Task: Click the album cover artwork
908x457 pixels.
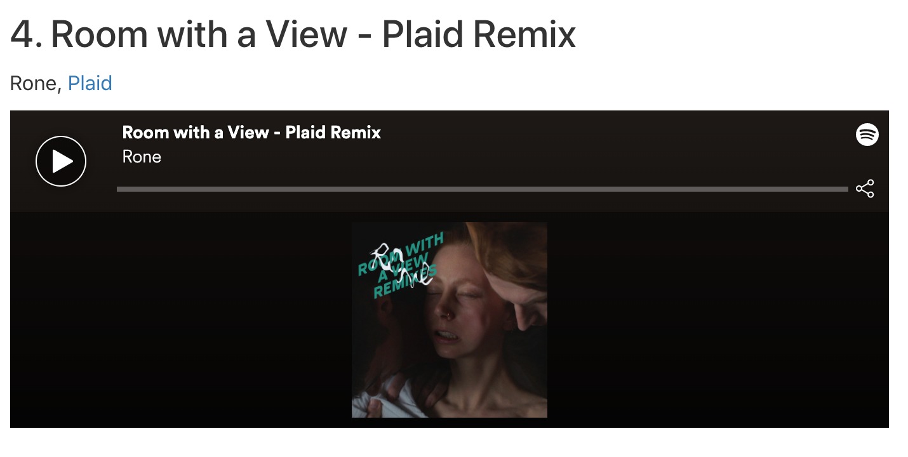Action: click(x=450, y=320)
